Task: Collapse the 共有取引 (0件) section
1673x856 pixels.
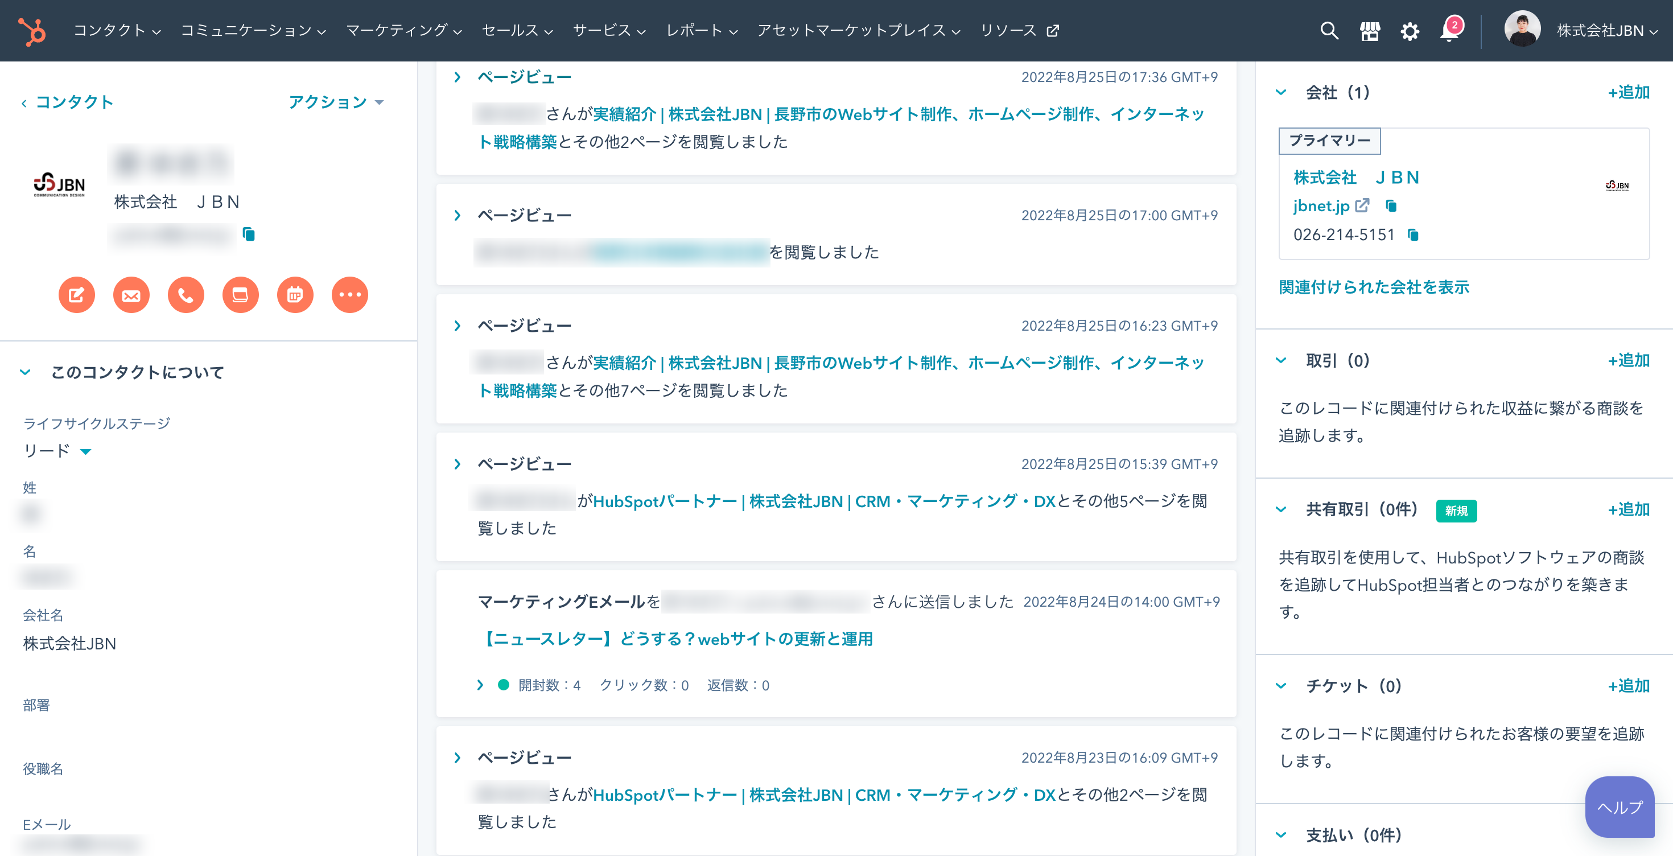Action: [1281, 510]
